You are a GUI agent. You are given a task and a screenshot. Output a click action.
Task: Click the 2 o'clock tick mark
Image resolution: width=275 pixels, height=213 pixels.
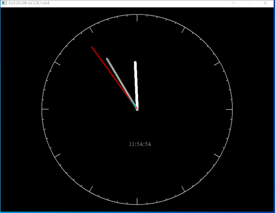[x=217, y=64]
